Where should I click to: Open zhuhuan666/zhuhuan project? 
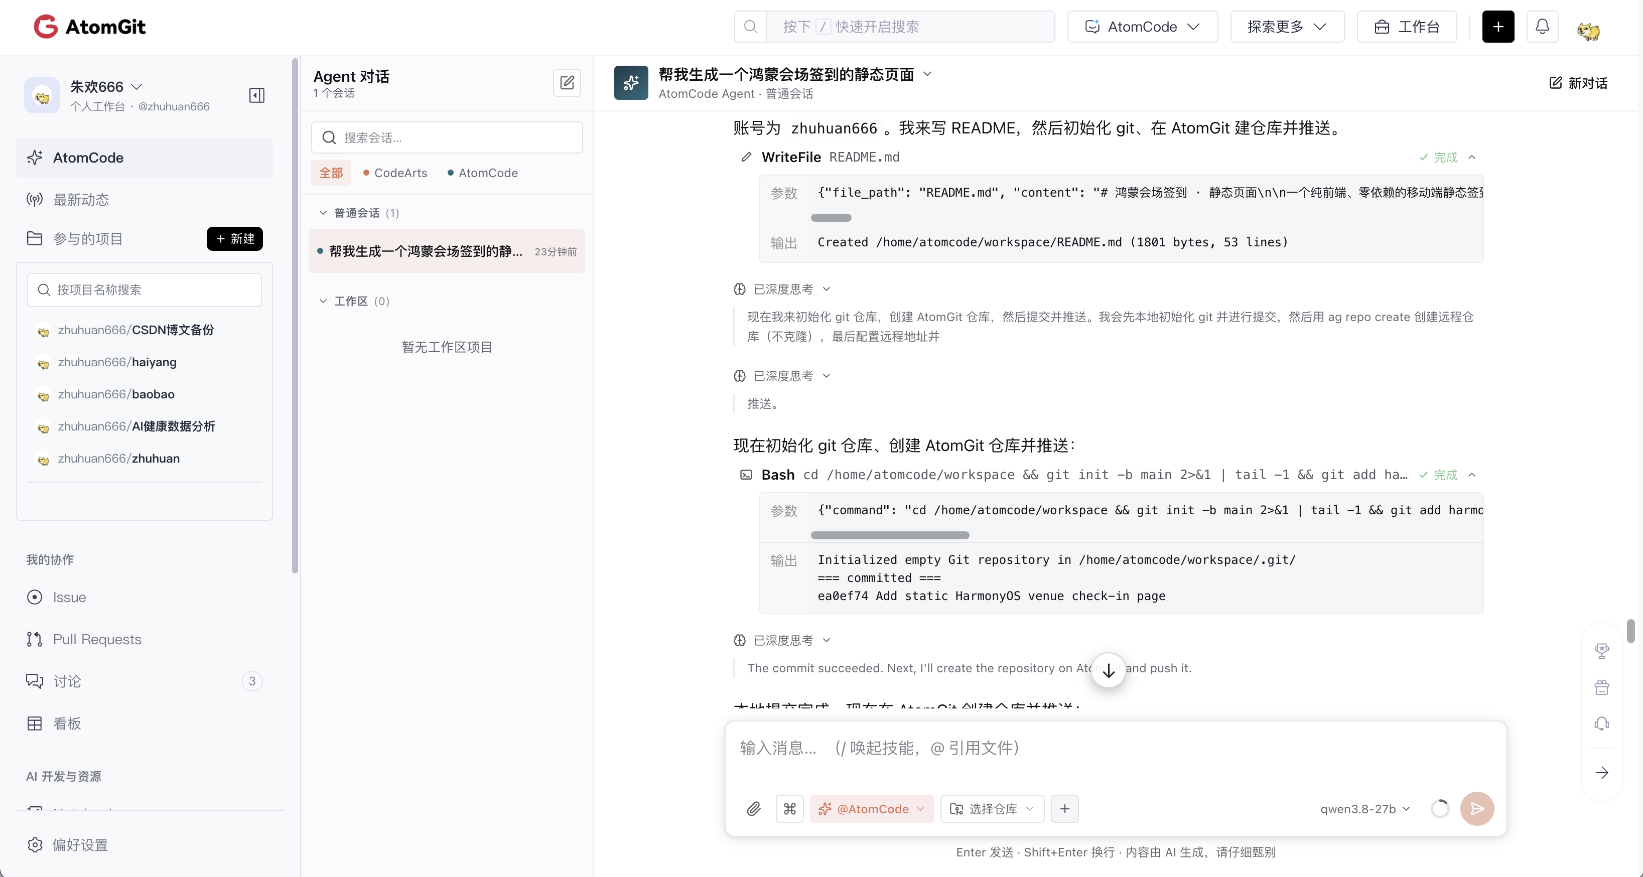(x=118, y=459)
